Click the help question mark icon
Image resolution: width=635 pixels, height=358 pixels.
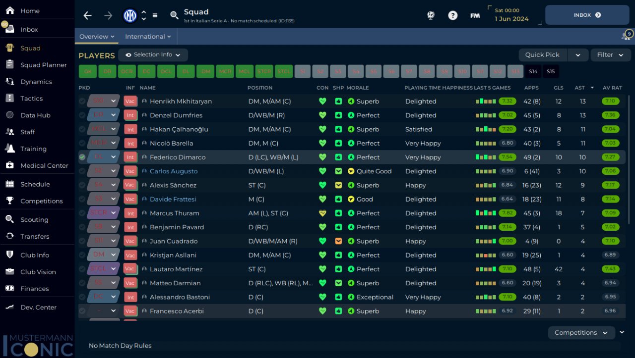(452, 15)
